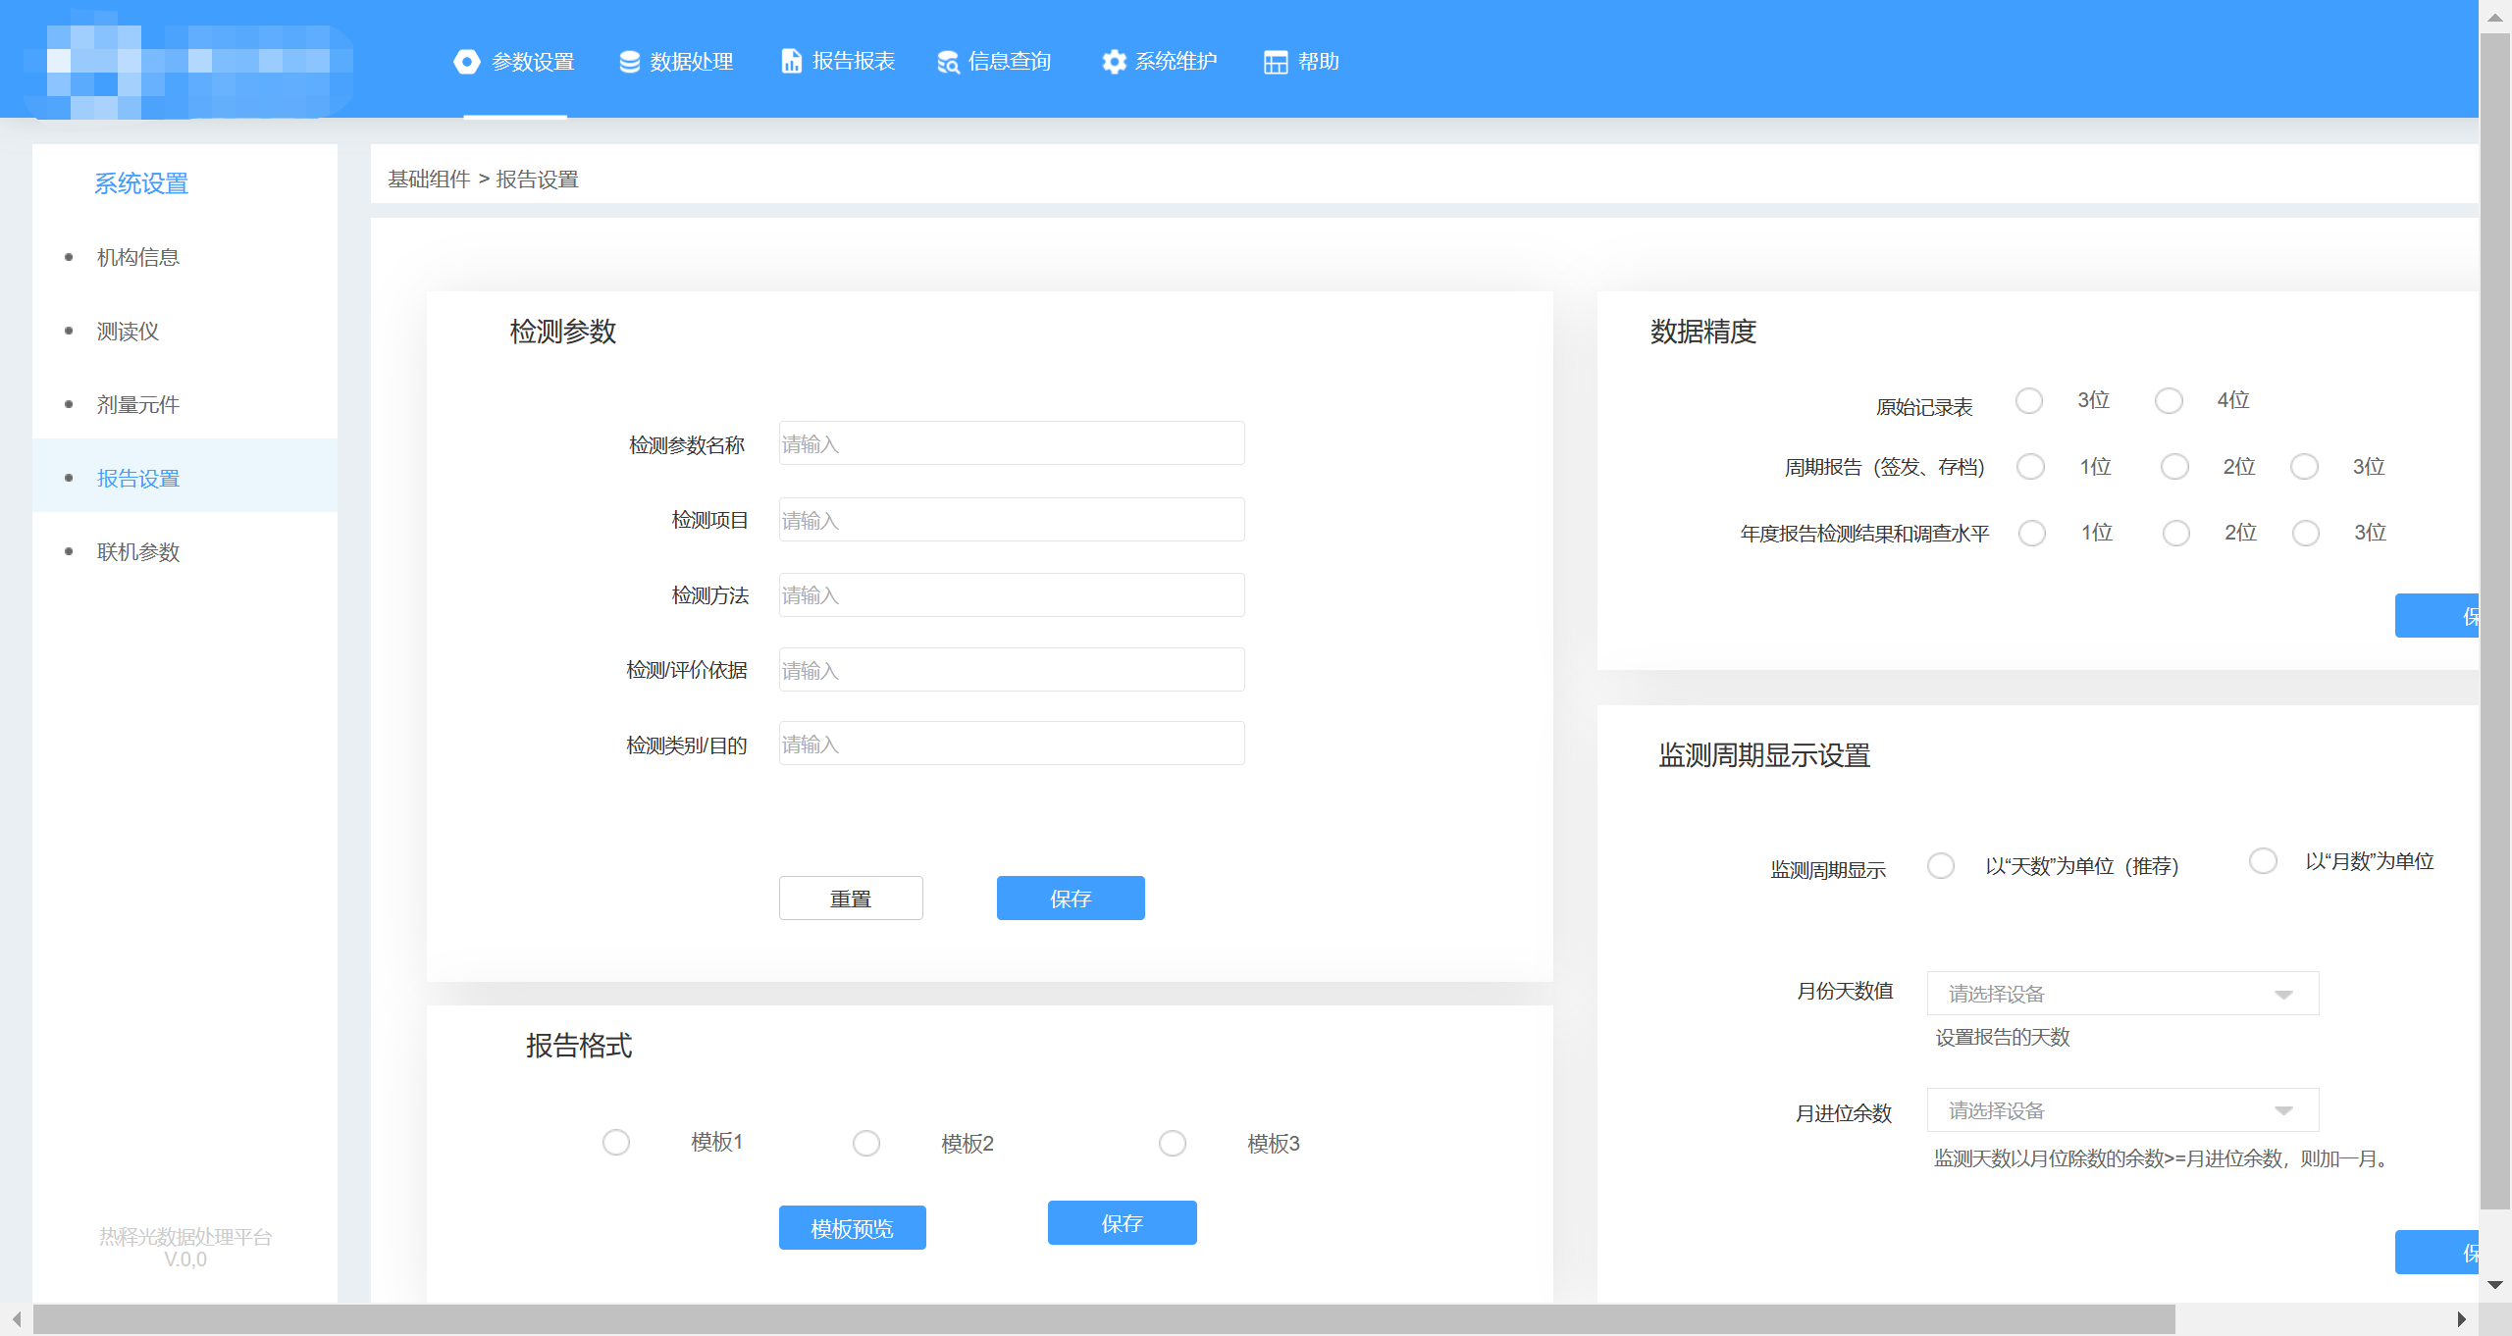2512x1336 pixels.
Task: Select 测读仪 in the sidebar
Action: pyautogui.click(x=184, y=332)
